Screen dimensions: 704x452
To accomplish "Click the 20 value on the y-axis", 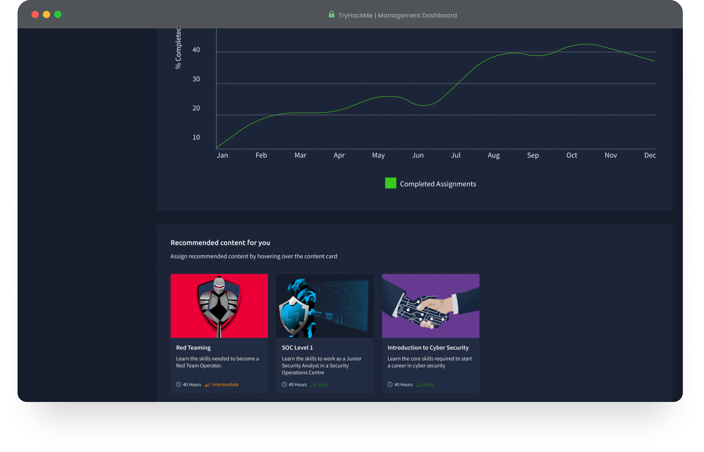I will click(x=196, y=108).
